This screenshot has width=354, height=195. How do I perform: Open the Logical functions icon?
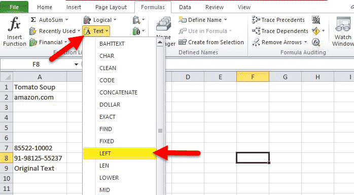(87, 20)
